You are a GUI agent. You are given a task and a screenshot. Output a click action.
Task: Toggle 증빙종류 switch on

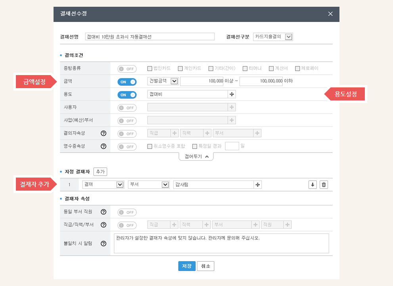coord(127,69)
